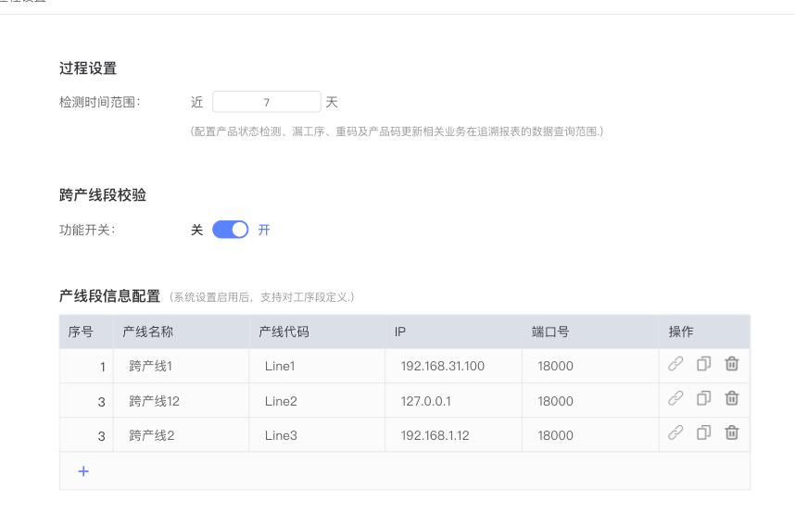Viewport: 795px width, 513px height.
Task: Delete the 跨产线12 row
Action: (x=731, y=399)
